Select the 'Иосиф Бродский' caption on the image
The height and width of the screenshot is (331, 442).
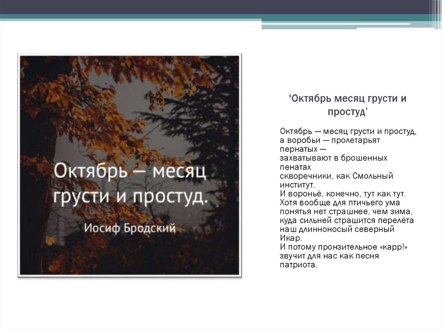[x=129, y=228]
